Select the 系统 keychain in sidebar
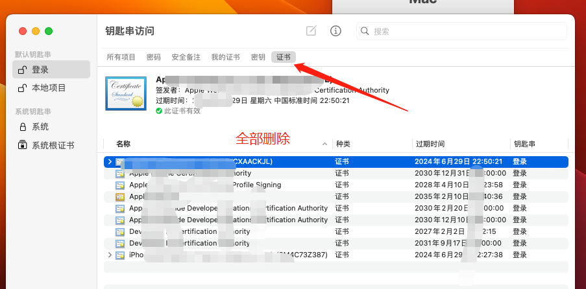 (x=51, y=127)
